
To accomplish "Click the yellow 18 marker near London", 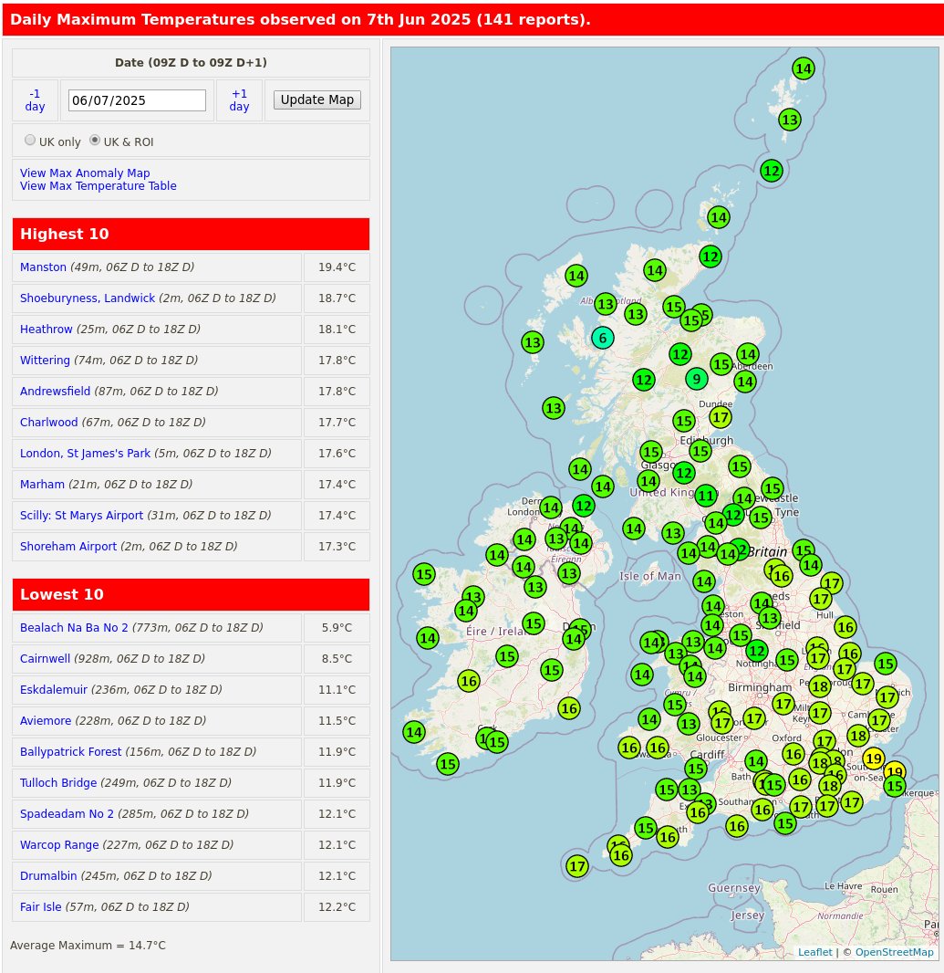I will pos(821,761).
